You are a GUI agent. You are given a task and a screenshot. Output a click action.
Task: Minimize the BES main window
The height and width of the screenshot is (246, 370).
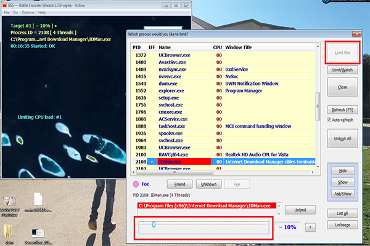pyautogui.click(x=166, y=5)
